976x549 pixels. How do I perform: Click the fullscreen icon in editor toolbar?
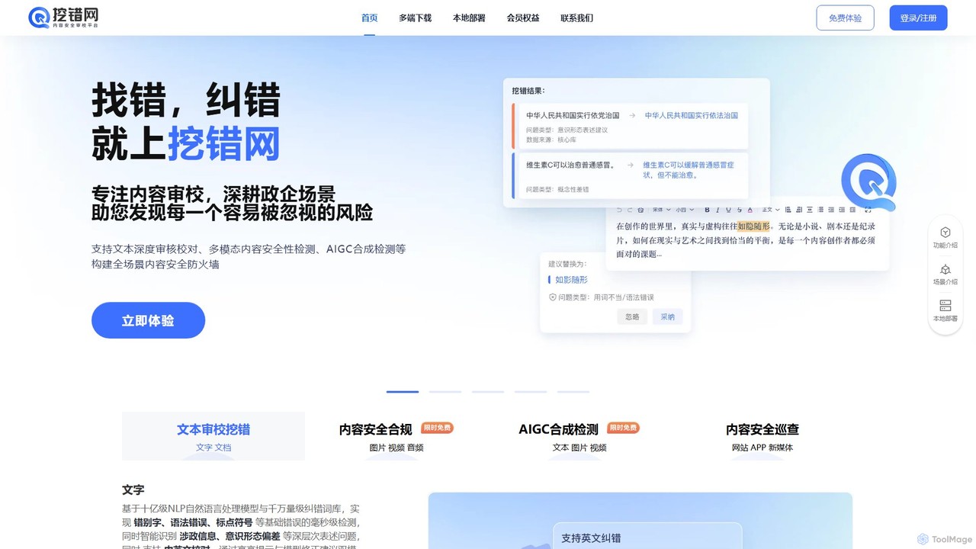(868, 210)
